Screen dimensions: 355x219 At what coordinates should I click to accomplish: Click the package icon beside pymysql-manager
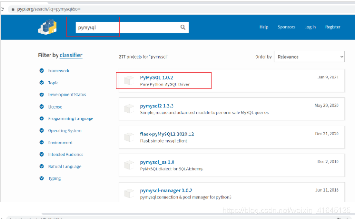(x=129, y=194)
